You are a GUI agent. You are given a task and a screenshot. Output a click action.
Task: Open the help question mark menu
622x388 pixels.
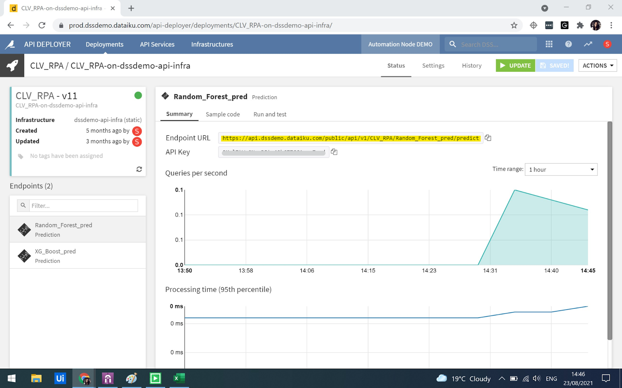pos(568,44)
